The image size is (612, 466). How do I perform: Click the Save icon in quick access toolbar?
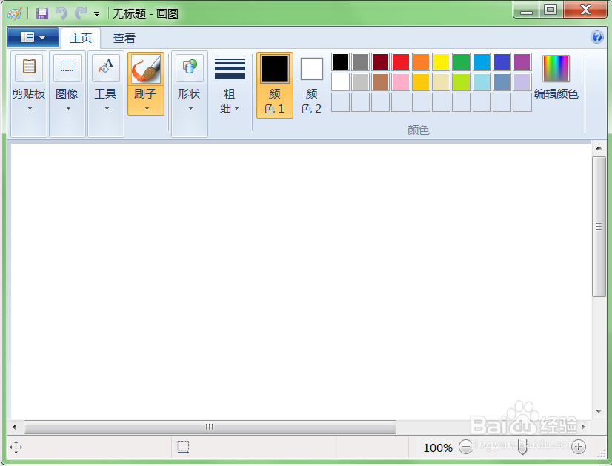coord(42,13)
